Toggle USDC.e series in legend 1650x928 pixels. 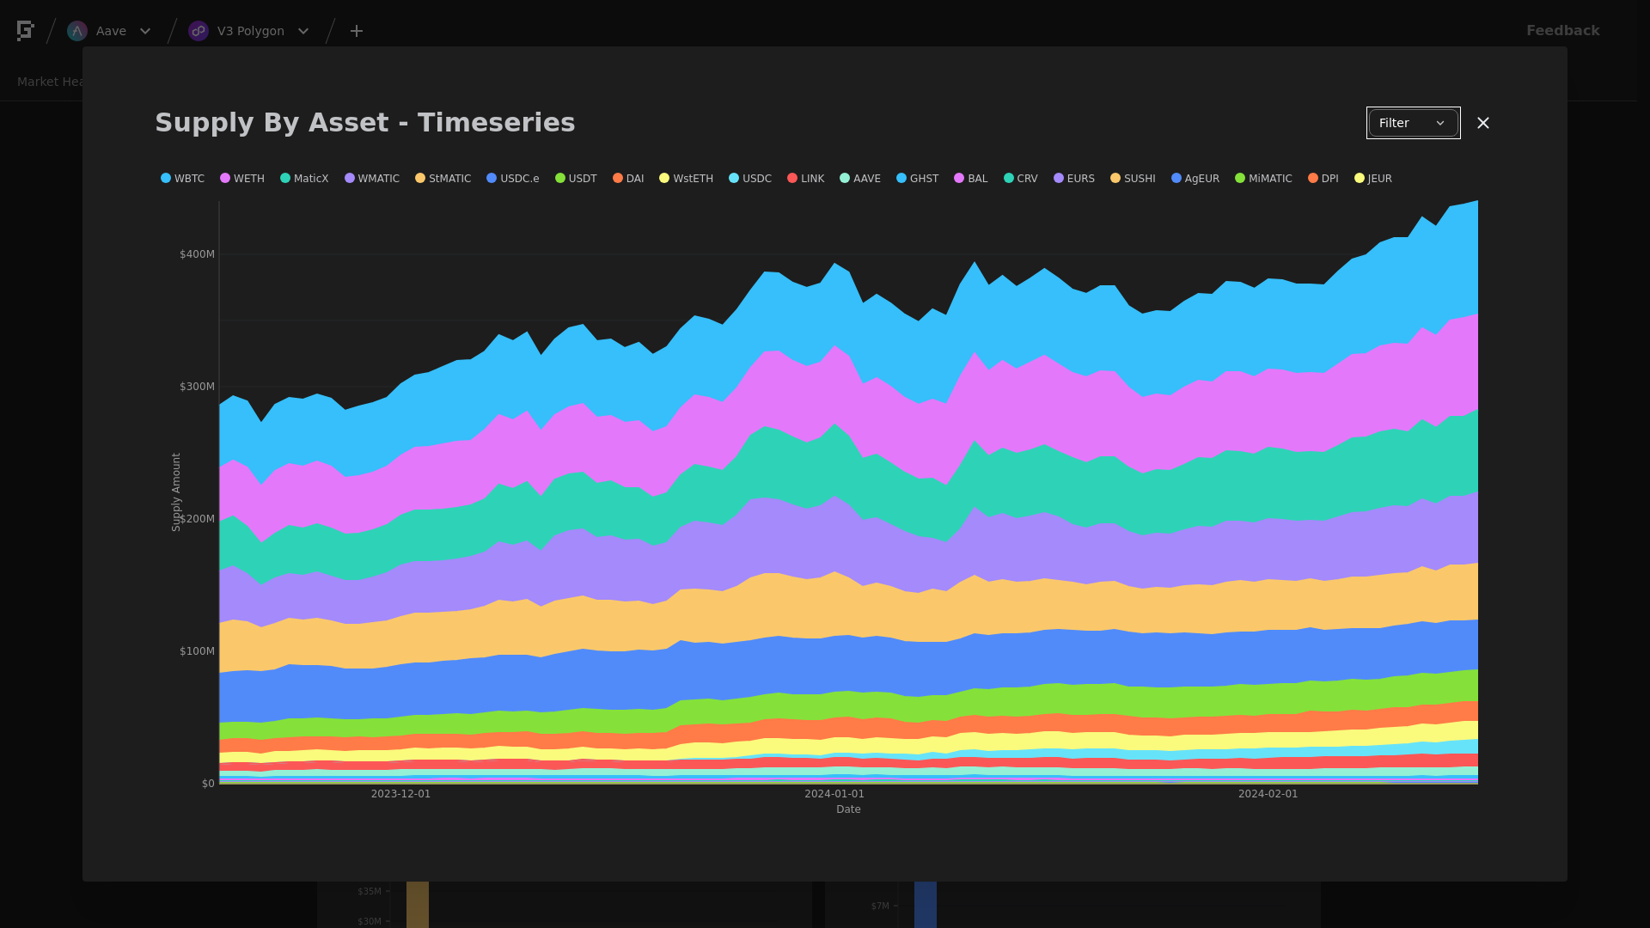(513, 179)
